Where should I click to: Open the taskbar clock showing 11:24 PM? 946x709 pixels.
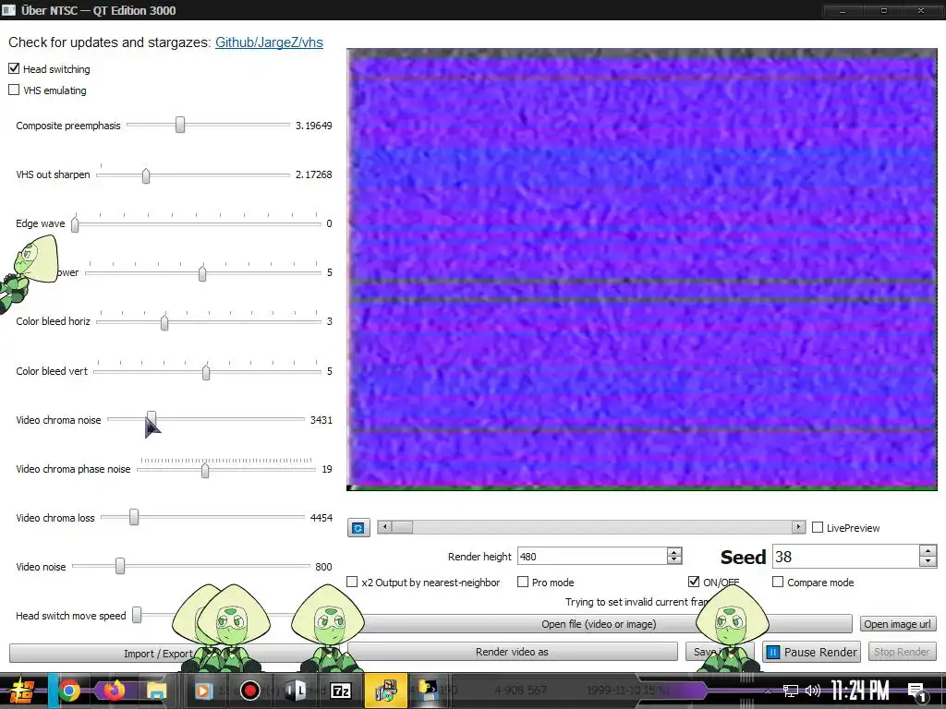[x=859, y=691]
